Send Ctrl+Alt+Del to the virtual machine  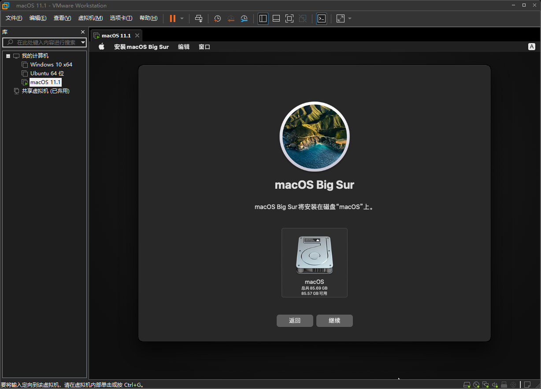pos(199,18)
